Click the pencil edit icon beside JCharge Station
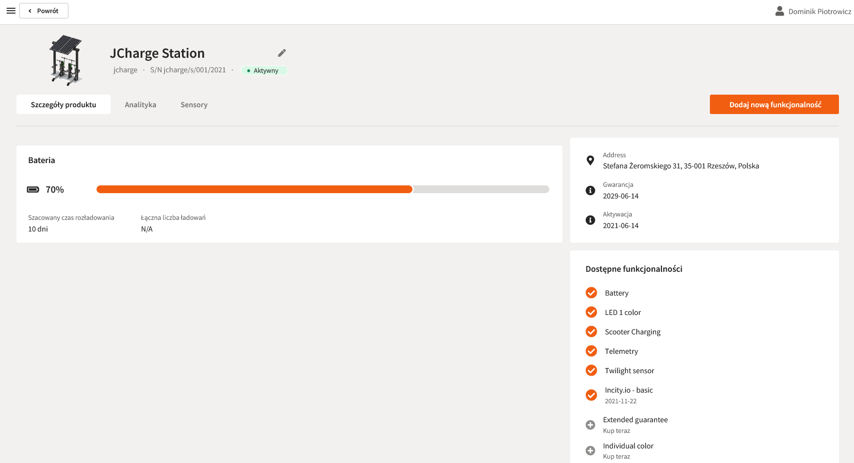The height and width of the screenshot is (463, 854). pos(282,53)
